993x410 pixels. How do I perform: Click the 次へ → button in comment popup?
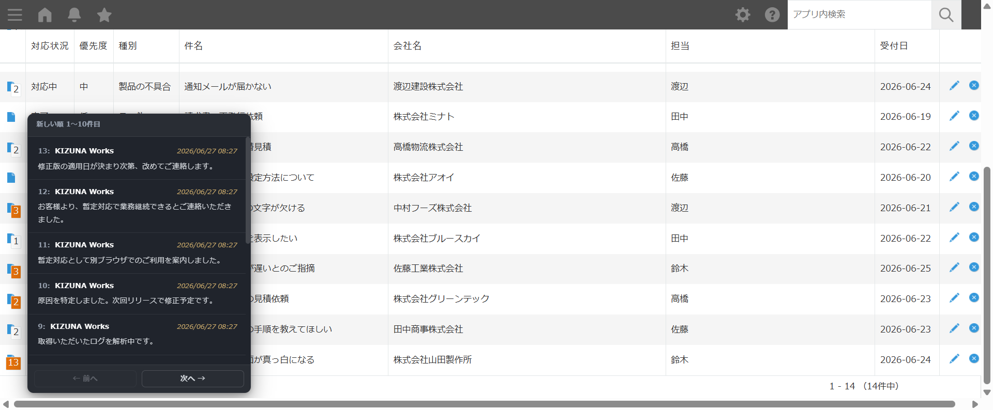[192, 379]
